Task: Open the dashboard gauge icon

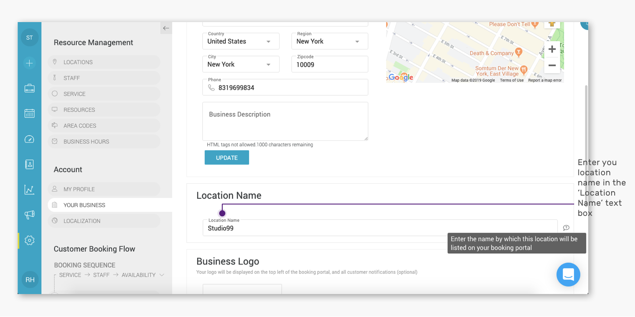Action: pos(30,139)
